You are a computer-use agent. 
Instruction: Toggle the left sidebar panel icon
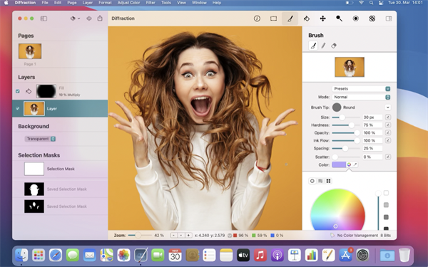(44, 19)
